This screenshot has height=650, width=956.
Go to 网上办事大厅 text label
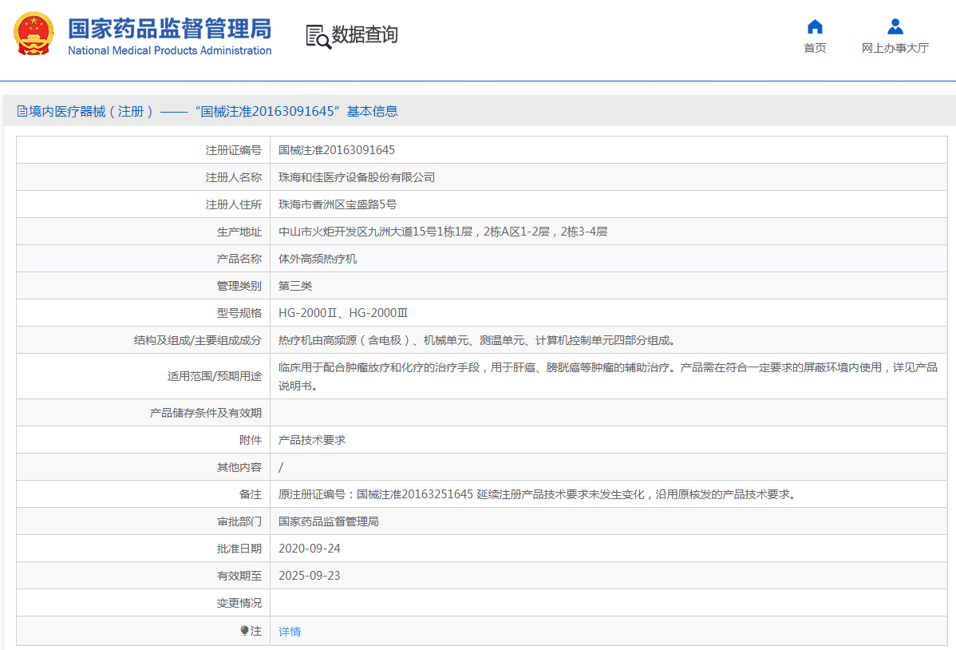[895, 49]
